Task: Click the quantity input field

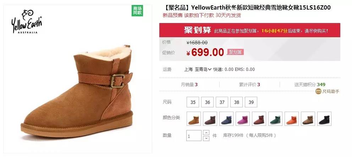Action: tap(194, 135)
